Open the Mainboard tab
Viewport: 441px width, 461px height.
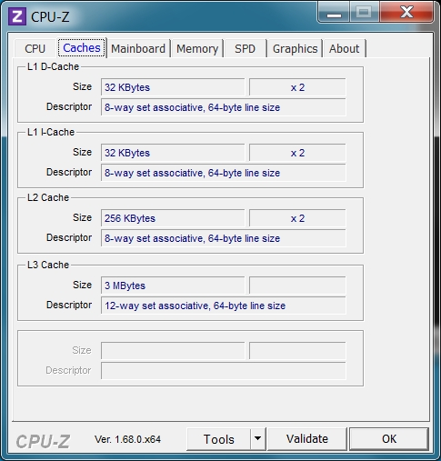coord(138,48)
